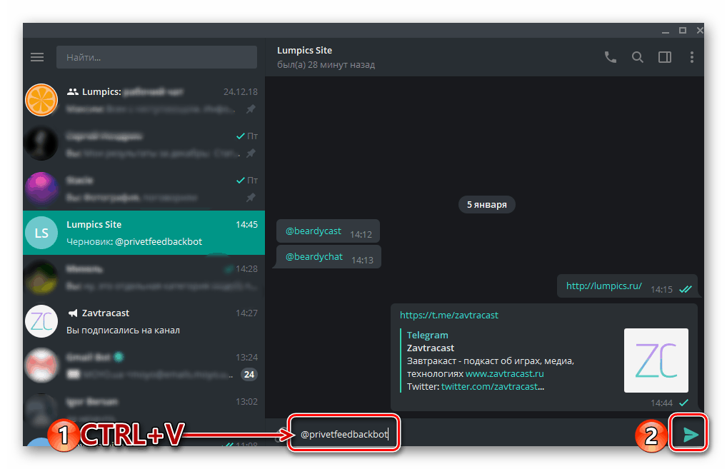Image resolution: width=727 pixels, height=469 pixels.
Task: Click the @beardychat mention link
Action: point(314,256)
